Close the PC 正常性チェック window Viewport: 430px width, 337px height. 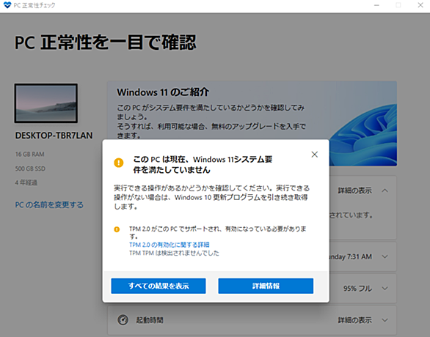(x=420, y=5)
